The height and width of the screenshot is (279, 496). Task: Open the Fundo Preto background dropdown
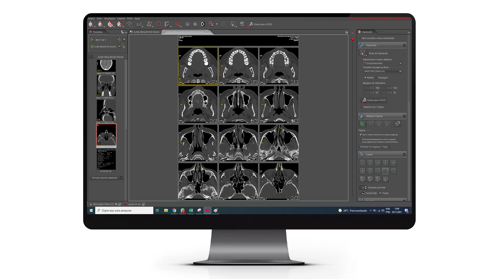371,193
